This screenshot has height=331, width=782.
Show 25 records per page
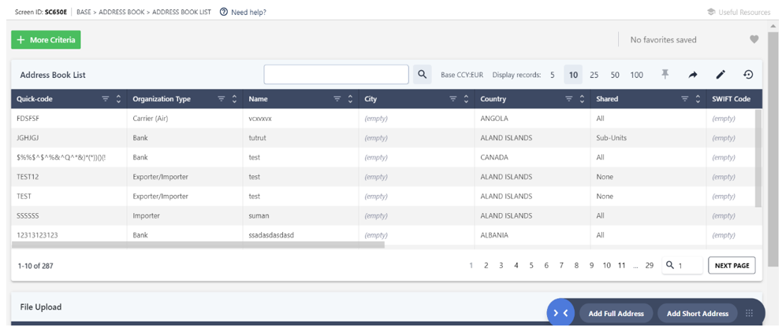(x=594, y=75)
